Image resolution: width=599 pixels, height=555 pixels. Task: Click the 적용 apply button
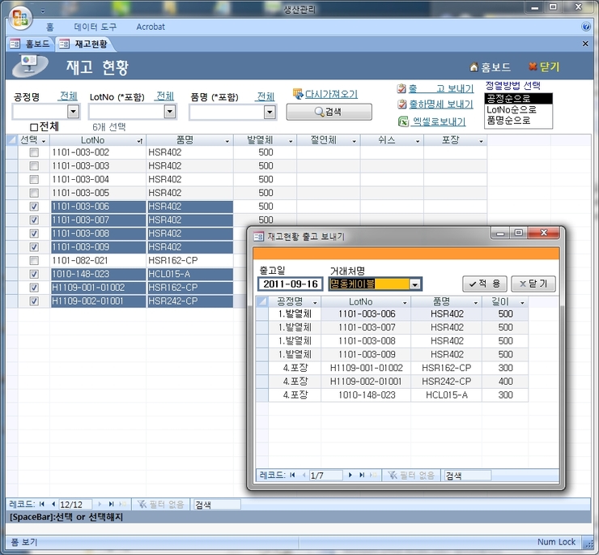tap(484, 284)
